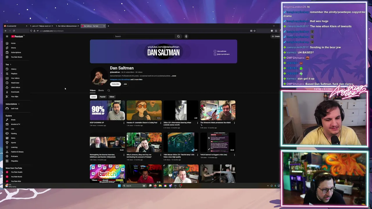This screenshot has width=372, height=209.
Task: Click the search magnifier button
Action: point(178,36)
